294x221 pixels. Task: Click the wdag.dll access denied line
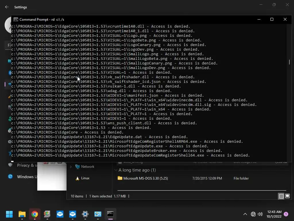(91, 91)
